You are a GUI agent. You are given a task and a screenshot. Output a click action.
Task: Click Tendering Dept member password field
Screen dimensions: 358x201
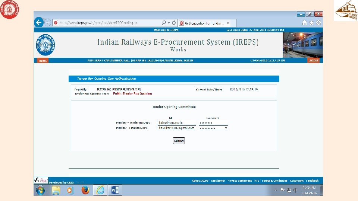(x=213, y=122)
